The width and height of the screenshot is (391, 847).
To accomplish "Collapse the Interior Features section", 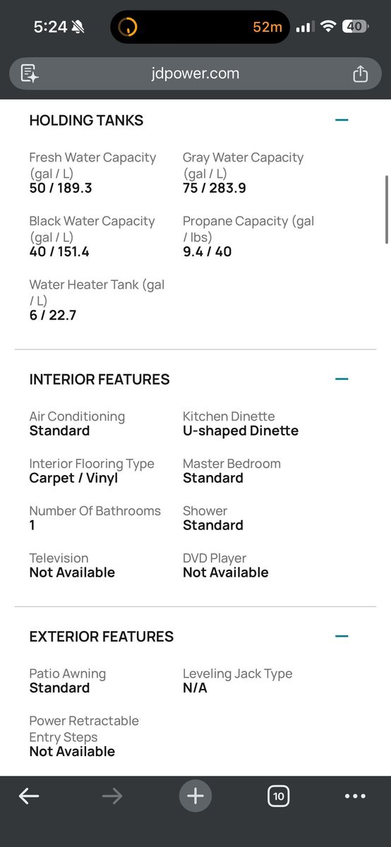I will [x=342, y=379].
